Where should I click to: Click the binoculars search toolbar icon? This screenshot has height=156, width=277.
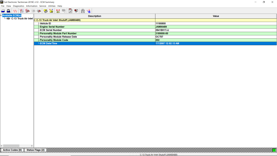click(83, 11)
